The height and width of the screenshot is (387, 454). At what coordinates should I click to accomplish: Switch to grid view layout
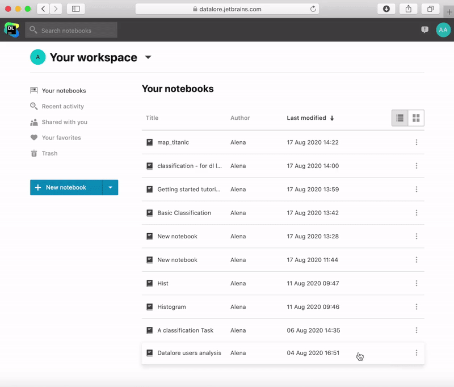416,118
